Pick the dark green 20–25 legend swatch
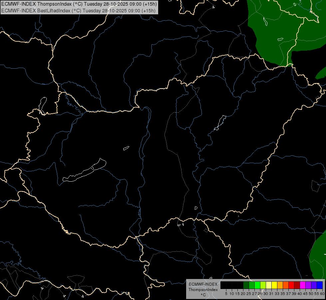Viewport: 326px width, 300px height. [246, 285]
